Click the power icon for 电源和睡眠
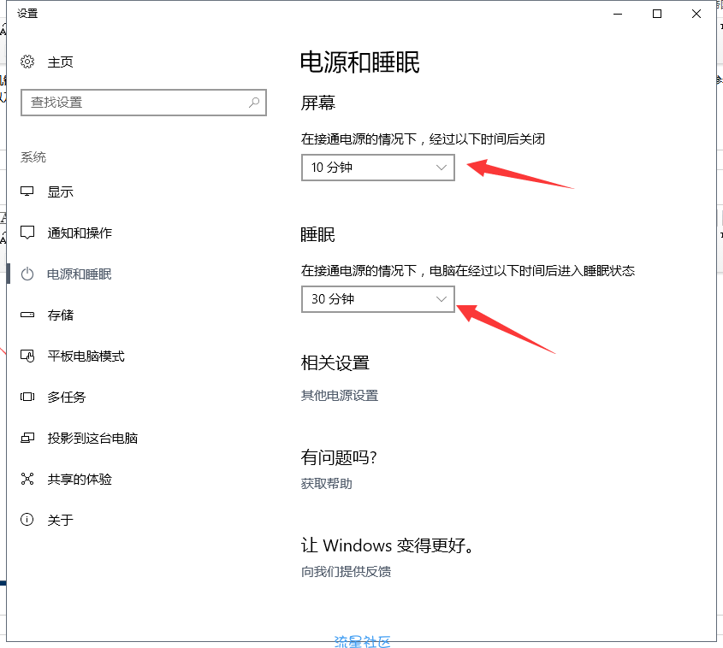The image size is (723, 648). 27,274
